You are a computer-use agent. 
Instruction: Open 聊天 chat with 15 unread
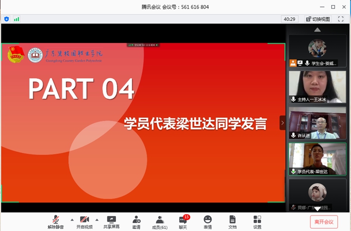click(x=184, y=222)
